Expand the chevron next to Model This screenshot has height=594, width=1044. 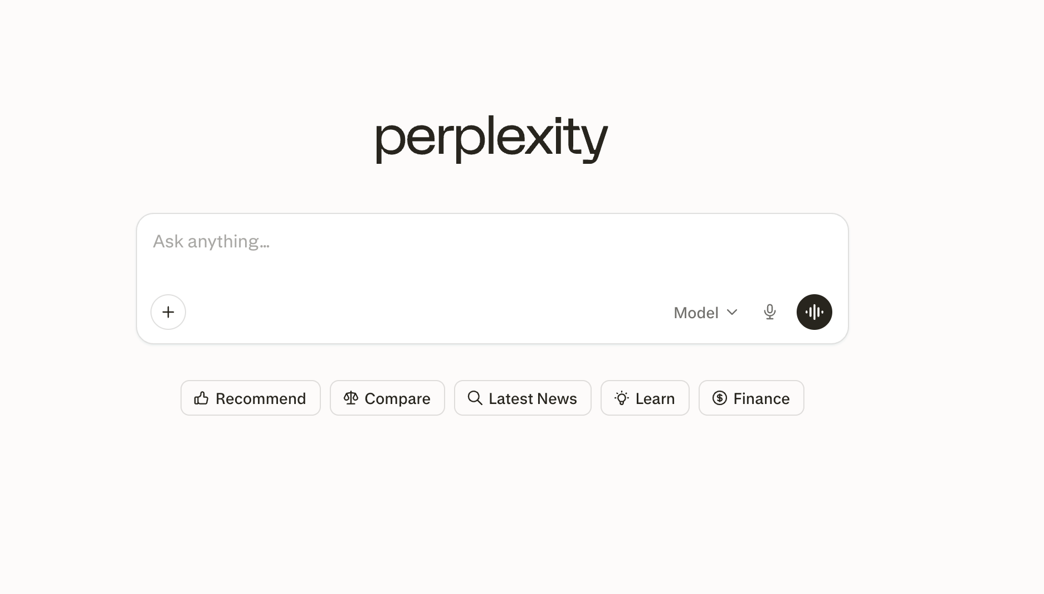pos(732,313)
